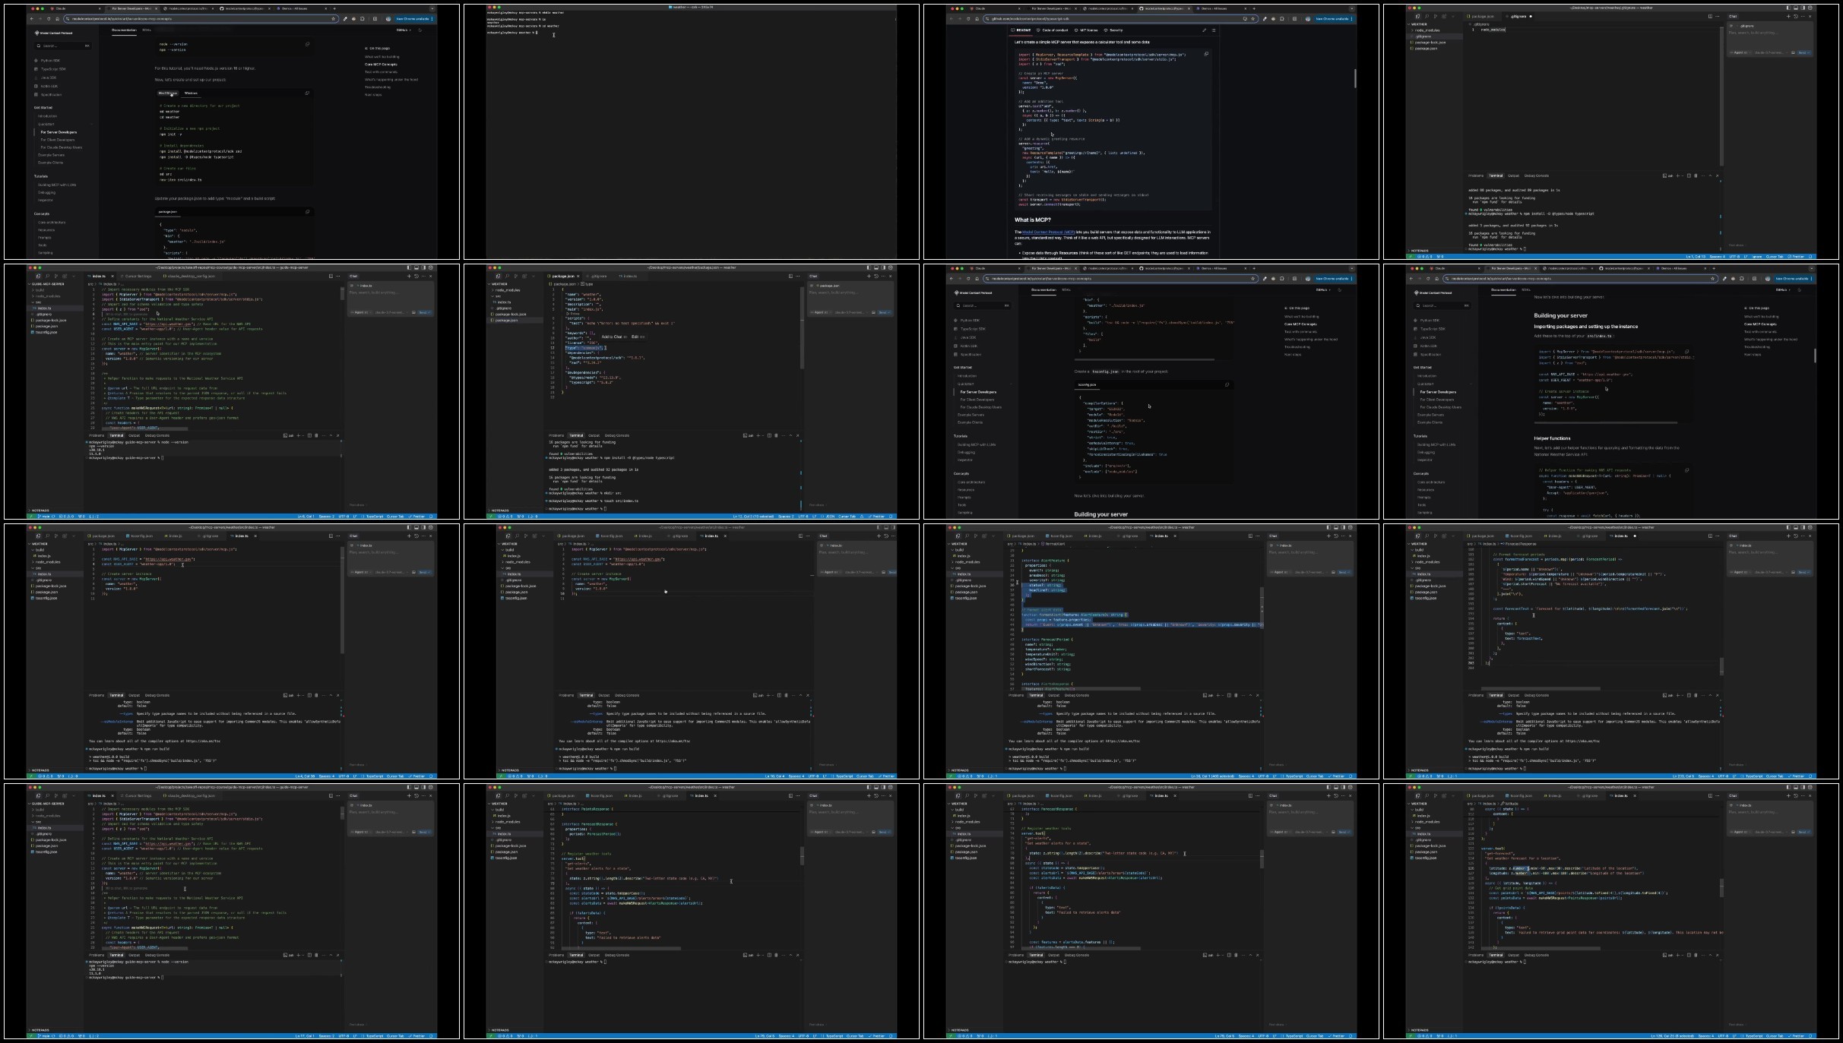Click Troubleshooting in the Building your server frame outline
The height and width of the screenshot is (1043, 1843).
(x=1756, y=347)
